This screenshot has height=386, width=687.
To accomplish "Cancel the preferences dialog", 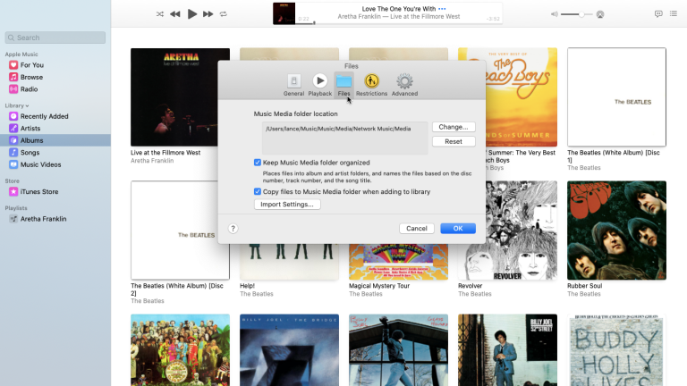I will click(417, 229).
